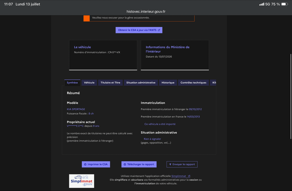This screenshot has width=292, height=191.
Task: Click the KIA SPORTAGE model text
Action: pyautogui.click(x=76, y=109)
